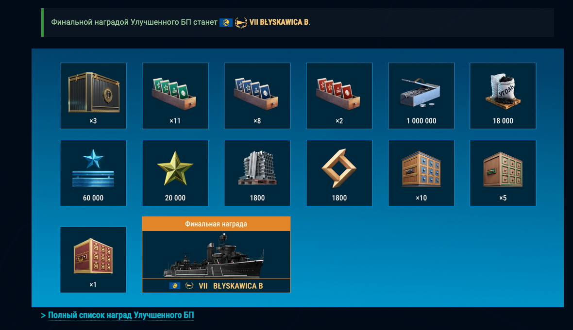The height and width of the screenshot is (330, 573).
Task: Select the blue signal flags ×8 tile
Action: [257, 96]
